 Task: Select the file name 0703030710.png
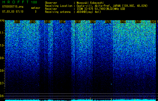[x=13, y=7]
